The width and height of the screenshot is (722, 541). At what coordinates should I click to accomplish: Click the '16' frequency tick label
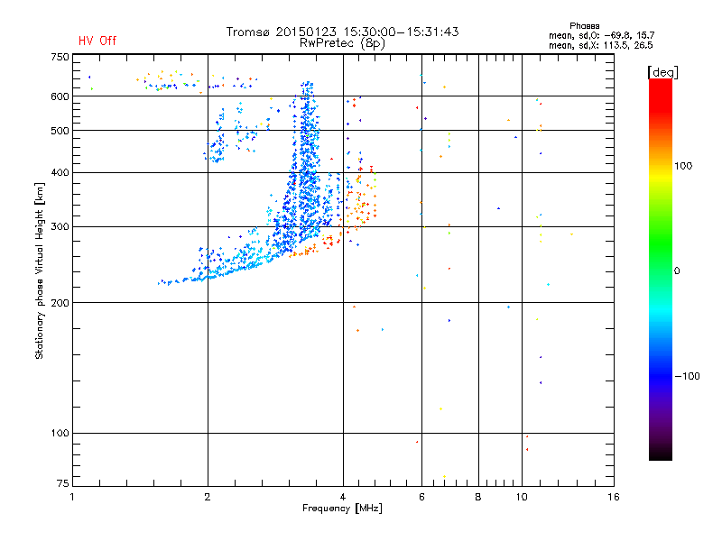click(614, 497)
